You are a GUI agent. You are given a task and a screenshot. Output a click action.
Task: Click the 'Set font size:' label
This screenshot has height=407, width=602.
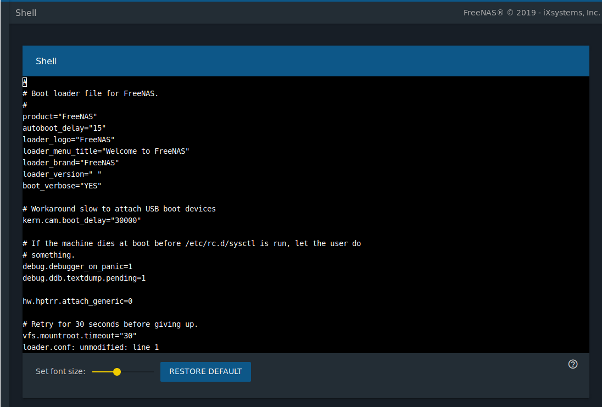60,371
